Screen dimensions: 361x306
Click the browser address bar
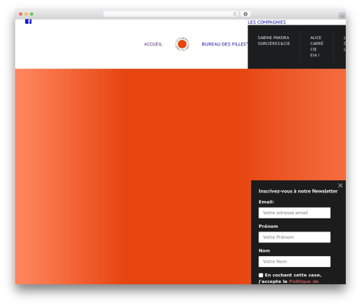[171, 14]
